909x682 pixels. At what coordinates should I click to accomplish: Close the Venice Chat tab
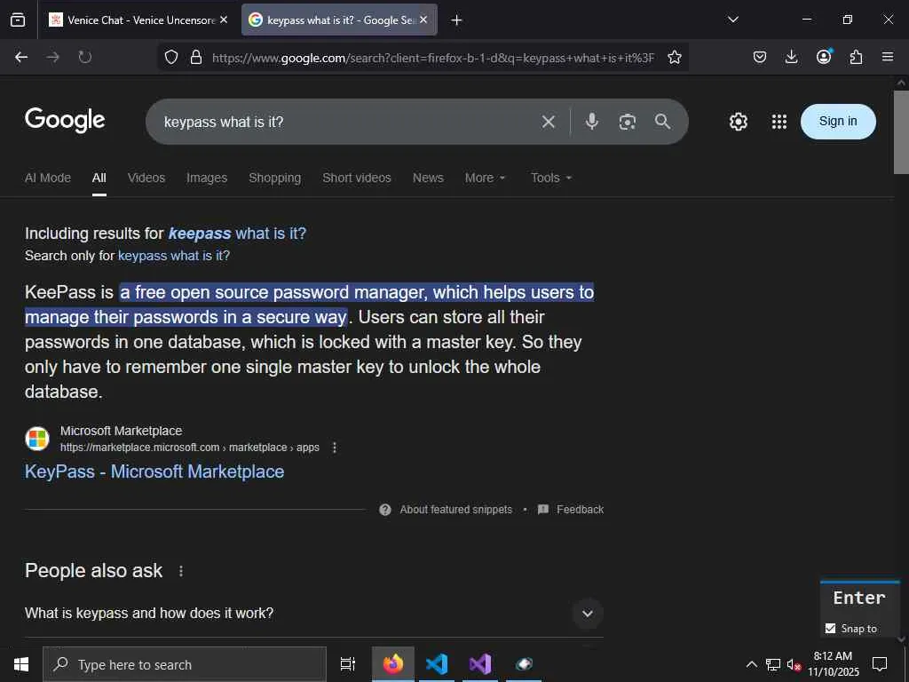tap(224, 20)
